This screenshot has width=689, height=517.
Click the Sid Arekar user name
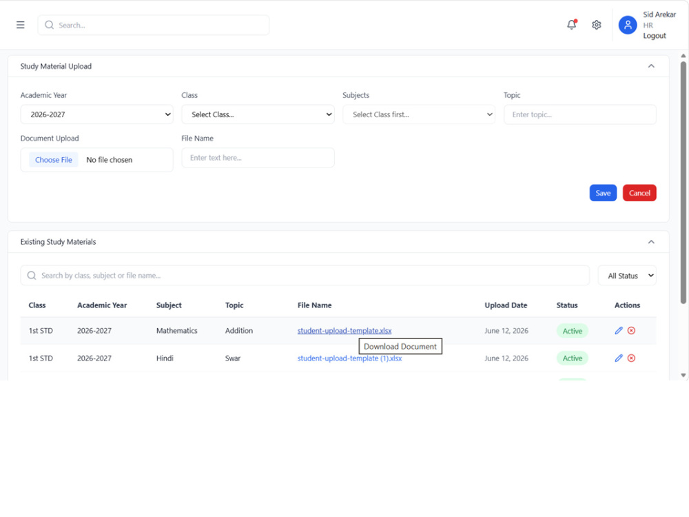tap(659, 14)
